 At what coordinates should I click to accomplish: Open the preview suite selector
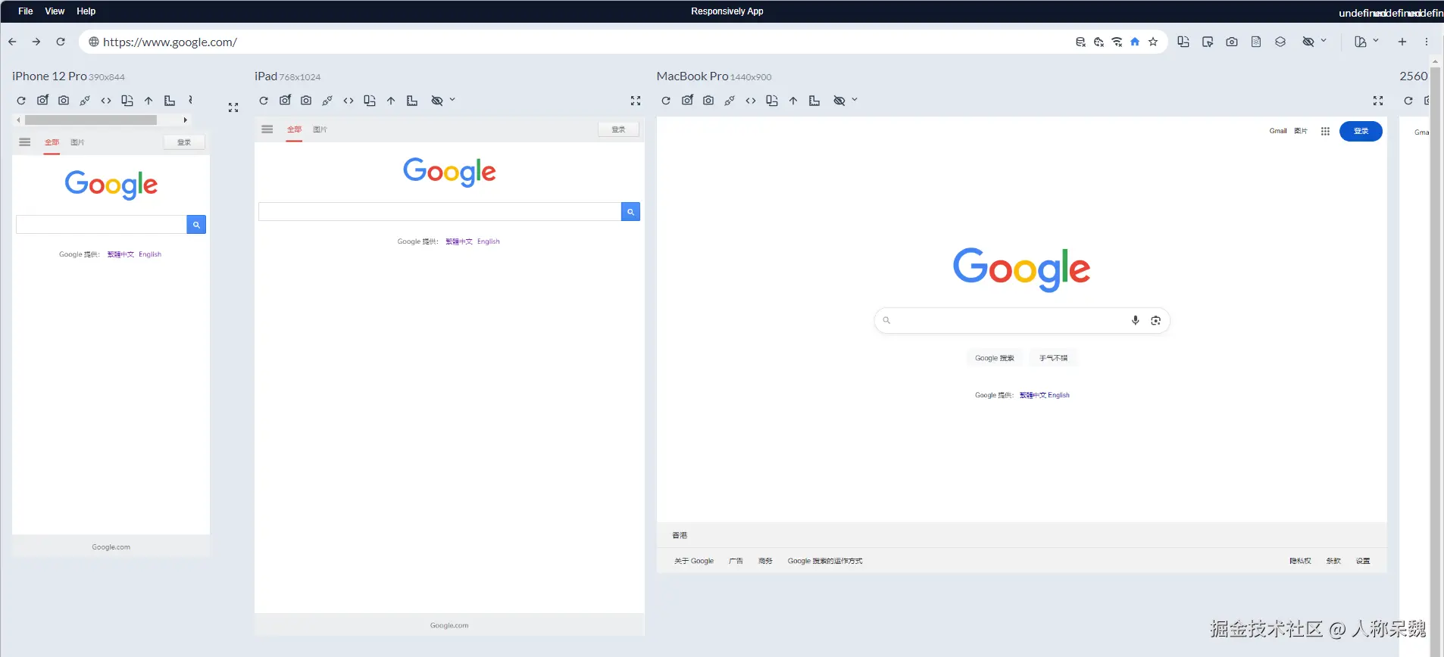pyautogui.click(x=1361, y=42)
